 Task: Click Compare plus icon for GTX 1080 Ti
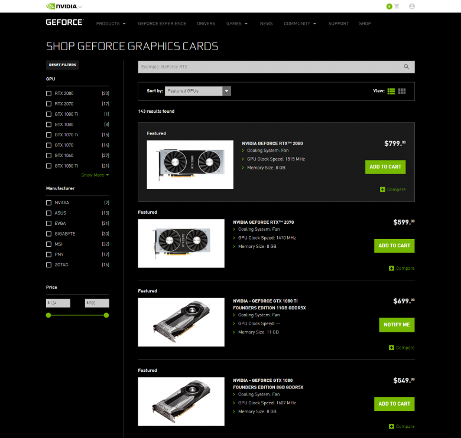[391, 348]
